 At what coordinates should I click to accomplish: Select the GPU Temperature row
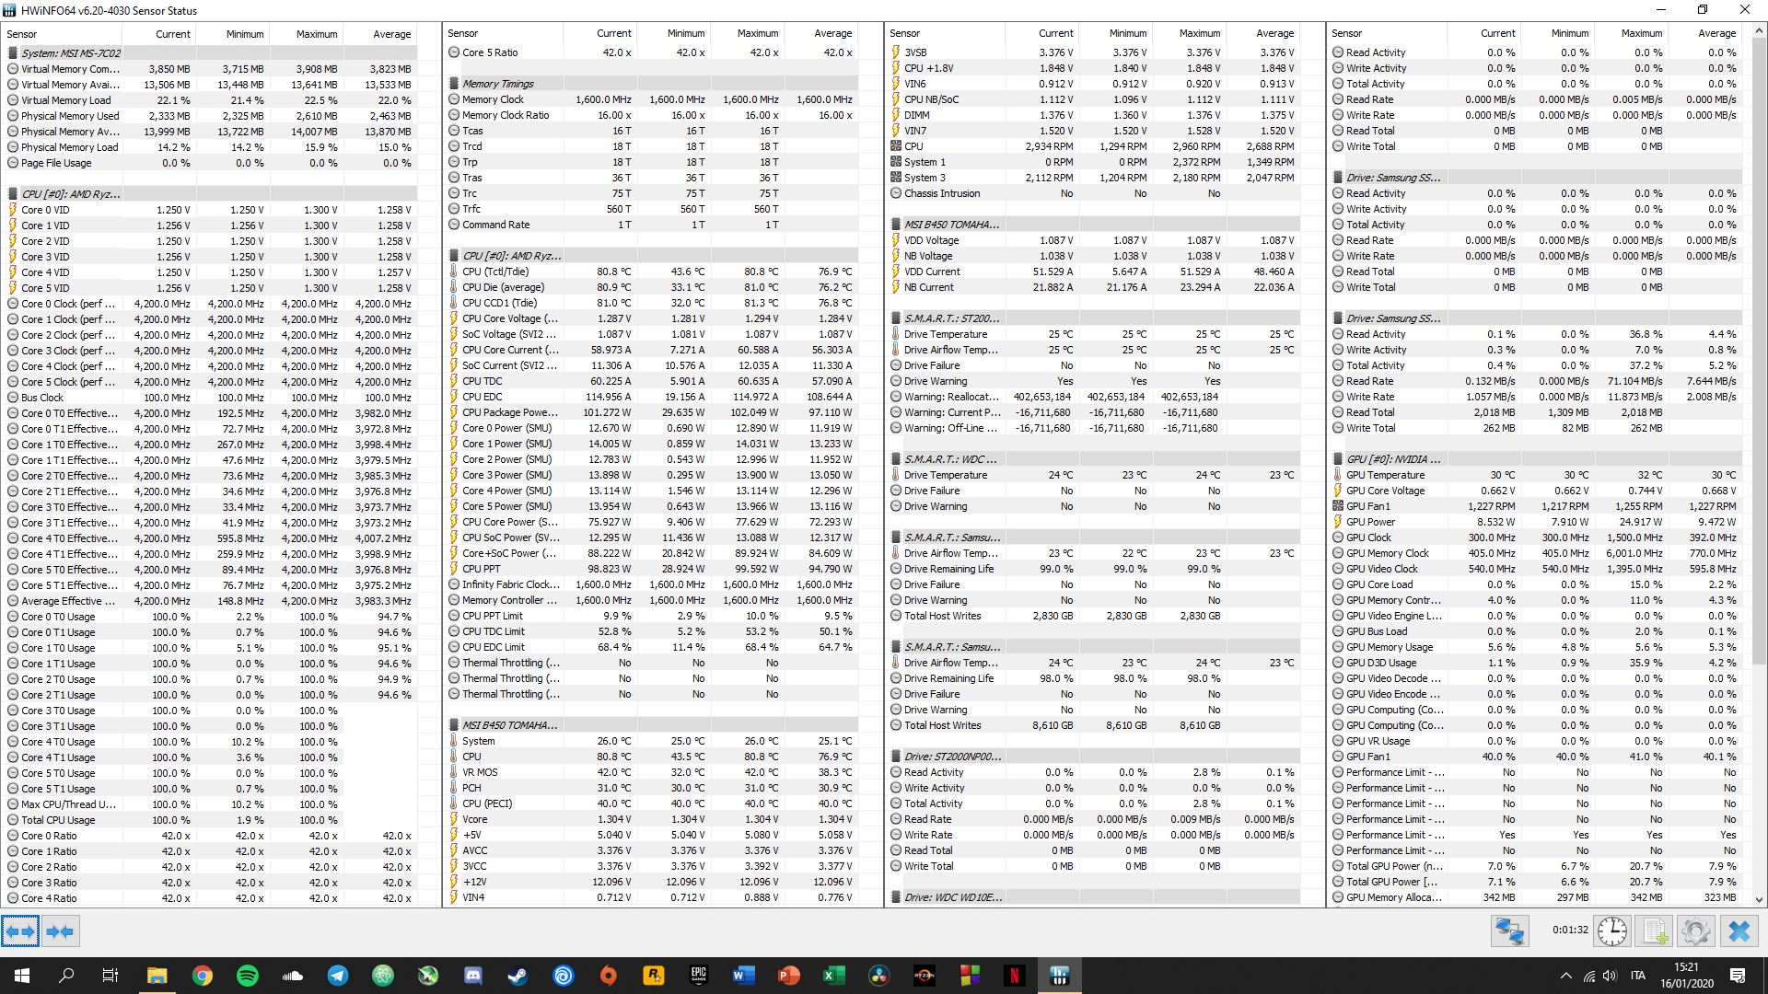[x=1535, y=475]
